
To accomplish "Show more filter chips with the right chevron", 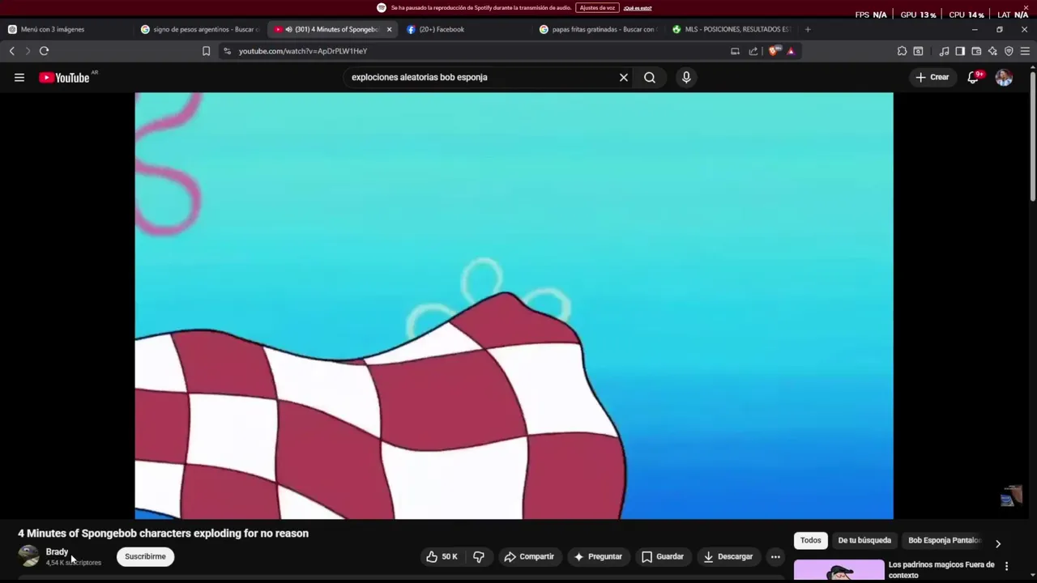I will [x=998, y=543].
